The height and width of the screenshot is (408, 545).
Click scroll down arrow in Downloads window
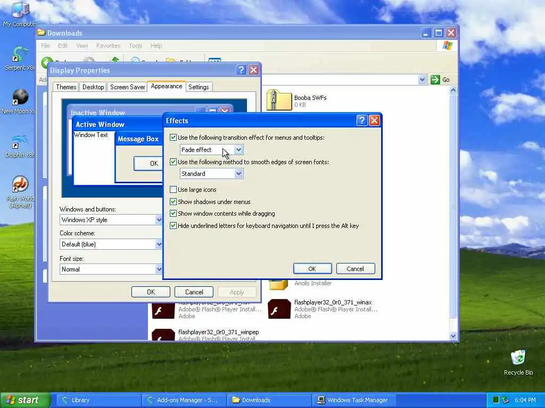click(453, 336)
